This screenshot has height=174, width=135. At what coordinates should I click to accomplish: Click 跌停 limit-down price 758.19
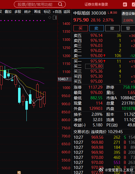coord(129,87)
